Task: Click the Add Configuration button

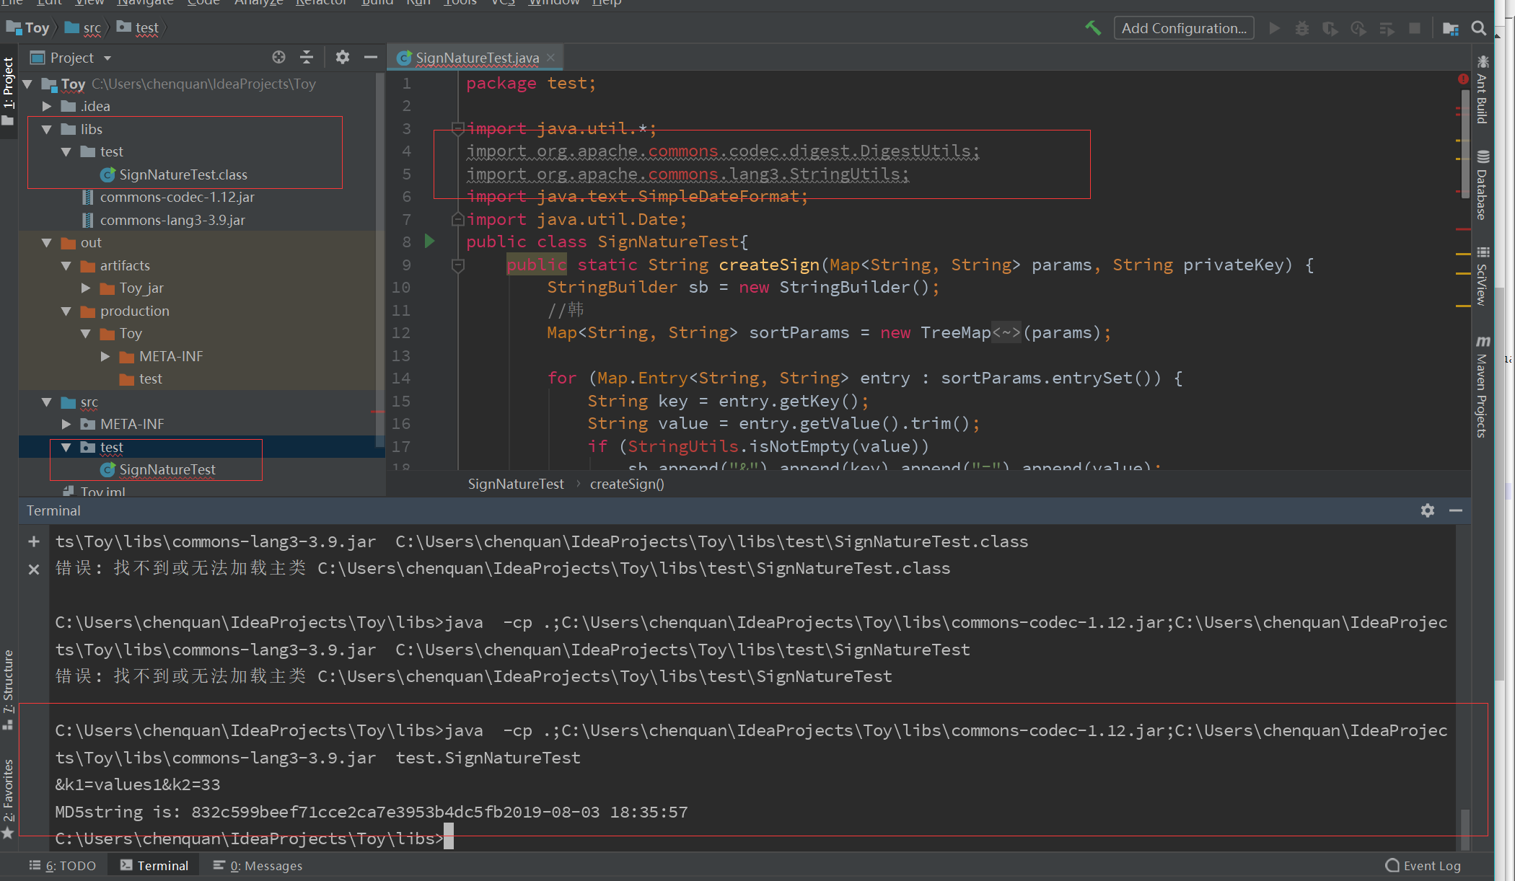Action: tap(1183, 28)
